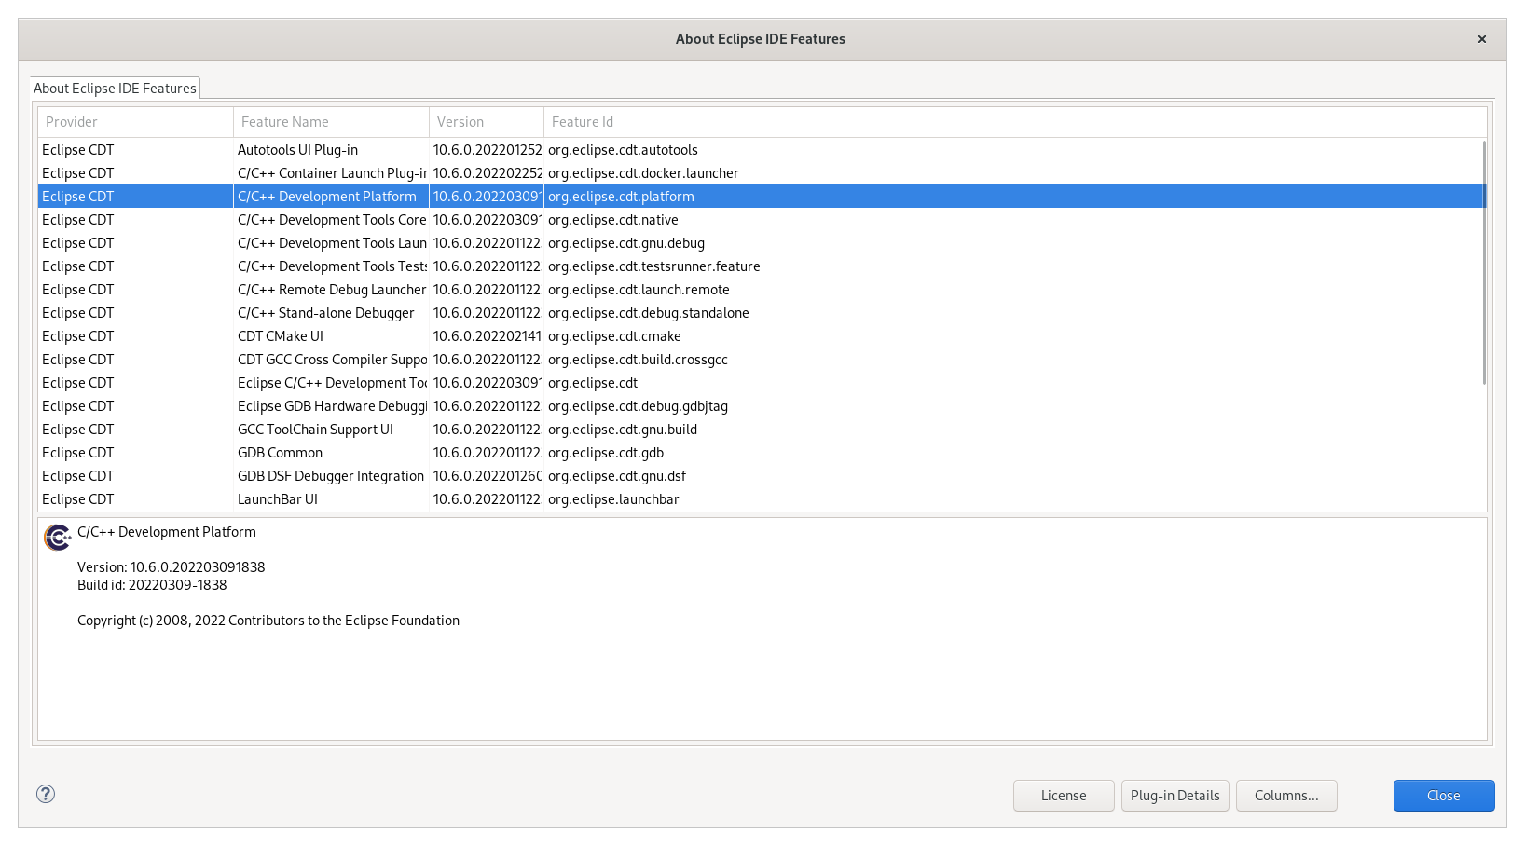Click the C/C++ Development Platform feature logo
The width and height of the screenshot is (1525, 846).
pyautogui.click(x=58, y=538)
